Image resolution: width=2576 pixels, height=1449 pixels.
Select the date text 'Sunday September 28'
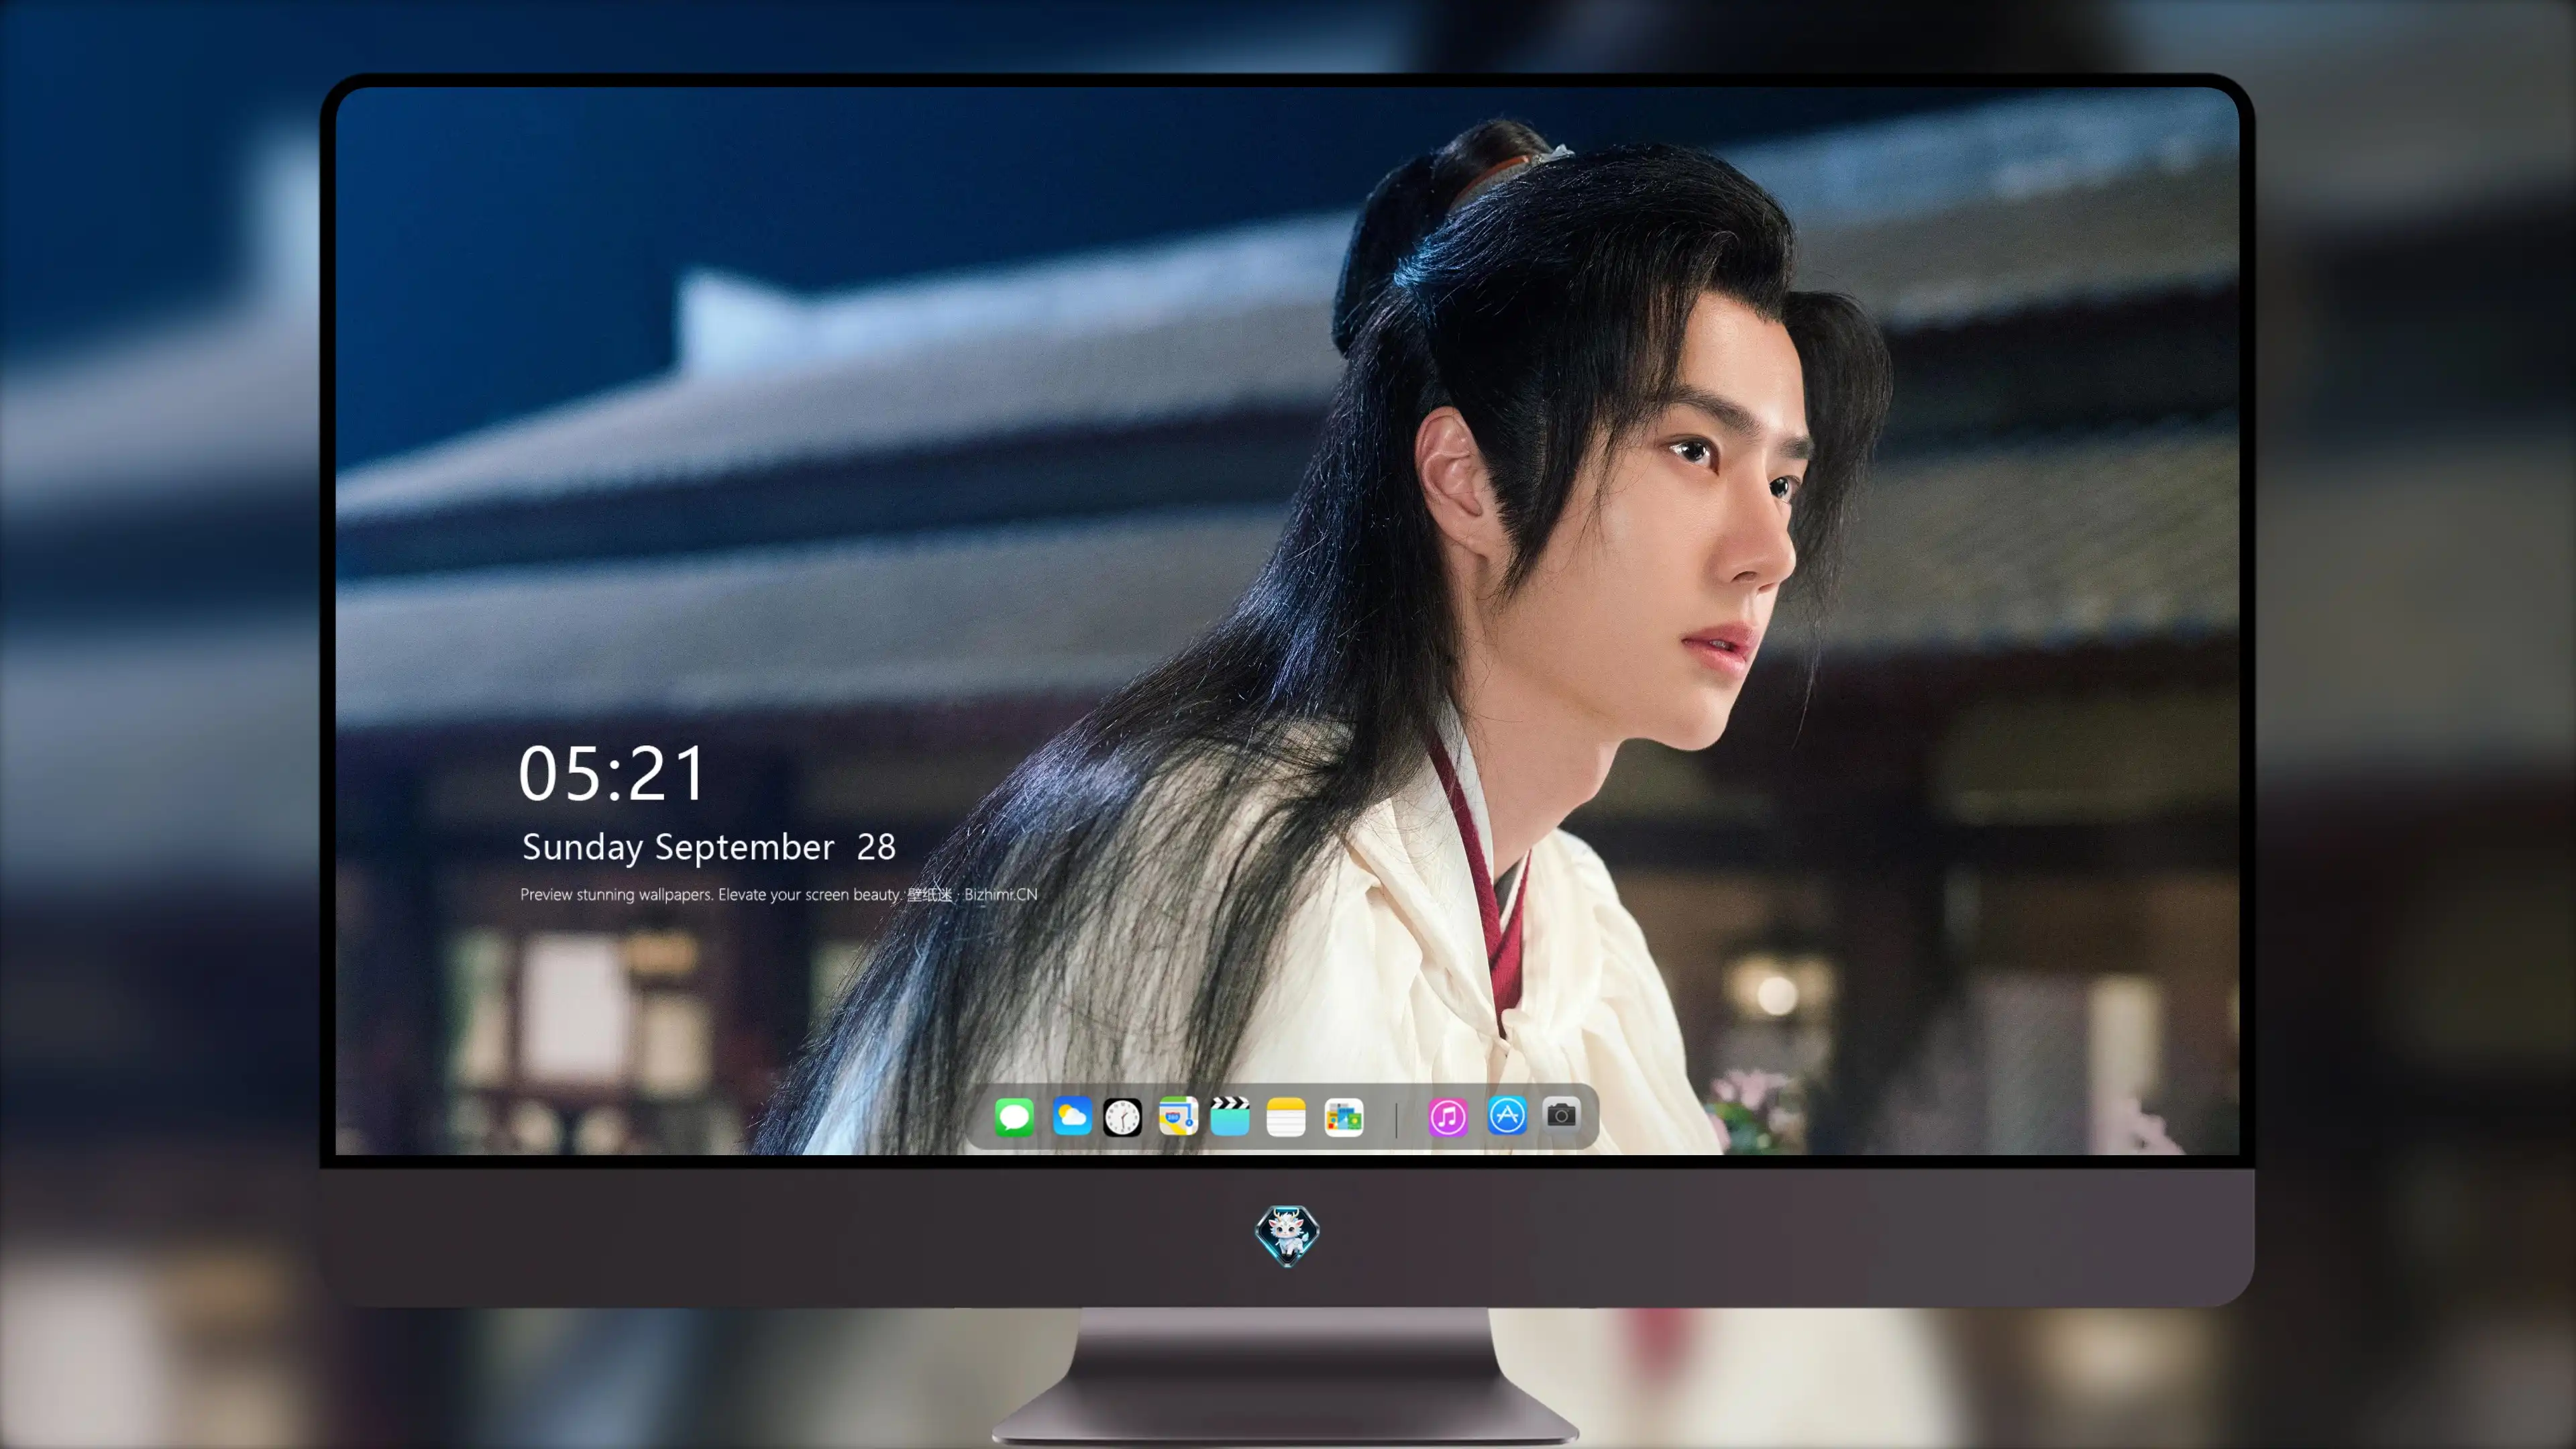click(x=709, y=847)
